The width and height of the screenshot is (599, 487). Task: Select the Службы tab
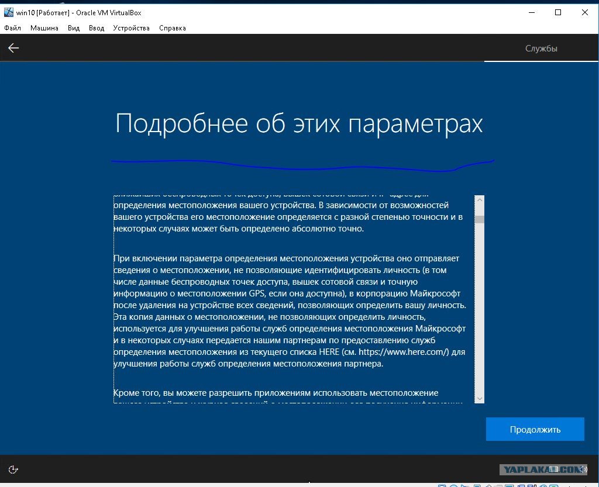(541, 49)
